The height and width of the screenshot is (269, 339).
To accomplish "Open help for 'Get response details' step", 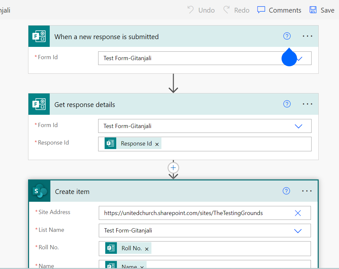I will coord(287,104).
